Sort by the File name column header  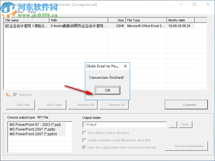tap(26, 20)
